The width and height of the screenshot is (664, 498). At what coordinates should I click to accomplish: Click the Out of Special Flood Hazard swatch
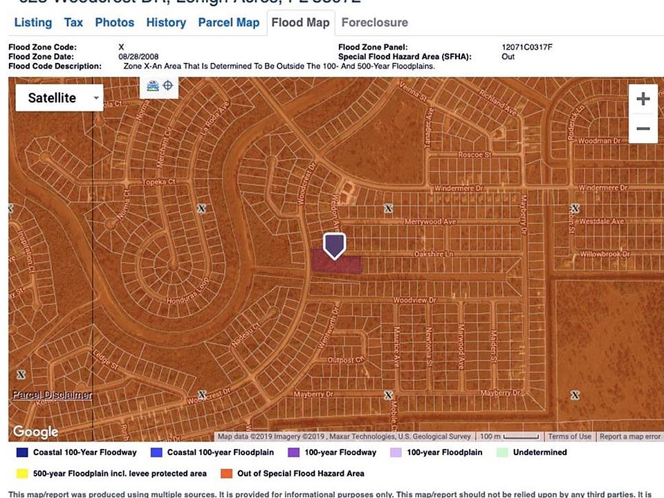click(227, 473)
